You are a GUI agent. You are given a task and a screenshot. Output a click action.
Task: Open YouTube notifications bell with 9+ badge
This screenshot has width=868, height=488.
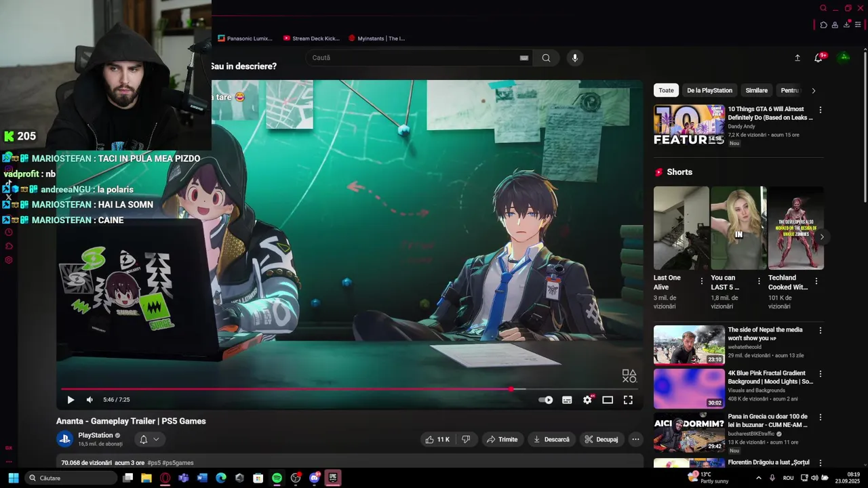point(818,58)
